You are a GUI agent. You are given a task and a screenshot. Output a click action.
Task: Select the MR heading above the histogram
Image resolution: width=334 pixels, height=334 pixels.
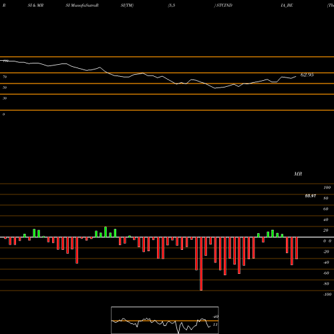298,174
